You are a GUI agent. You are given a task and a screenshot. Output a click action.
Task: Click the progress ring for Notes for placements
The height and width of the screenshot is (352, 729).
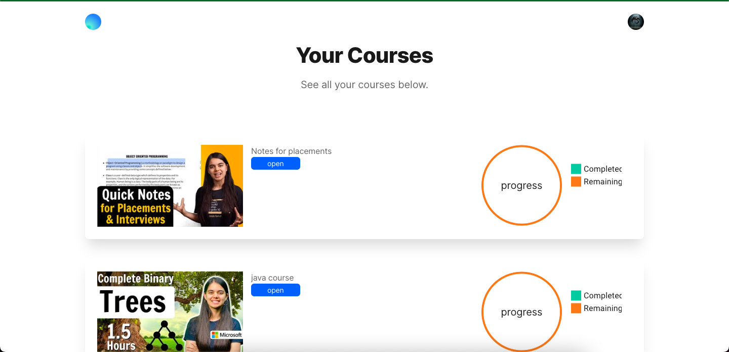point(521,185)
